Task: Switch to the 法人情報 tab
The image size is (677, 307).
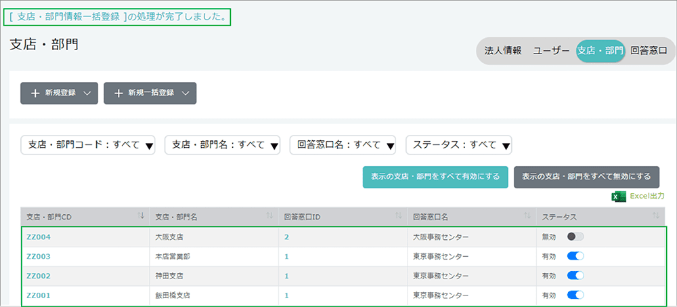Action: point(503,51)
